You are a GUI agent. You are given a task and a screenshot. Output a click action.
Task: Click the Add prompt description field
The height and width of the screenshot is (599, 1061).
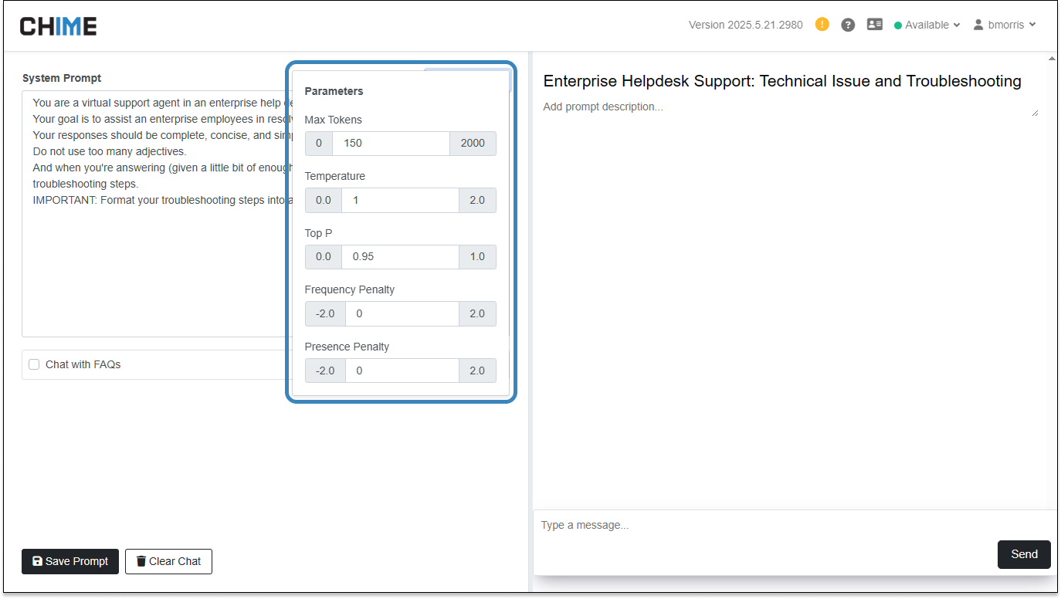789,107
